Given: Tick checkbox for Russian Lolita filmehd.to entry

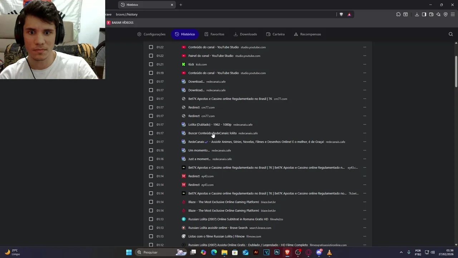Looking at the screenshot, I should coord(151,219).
